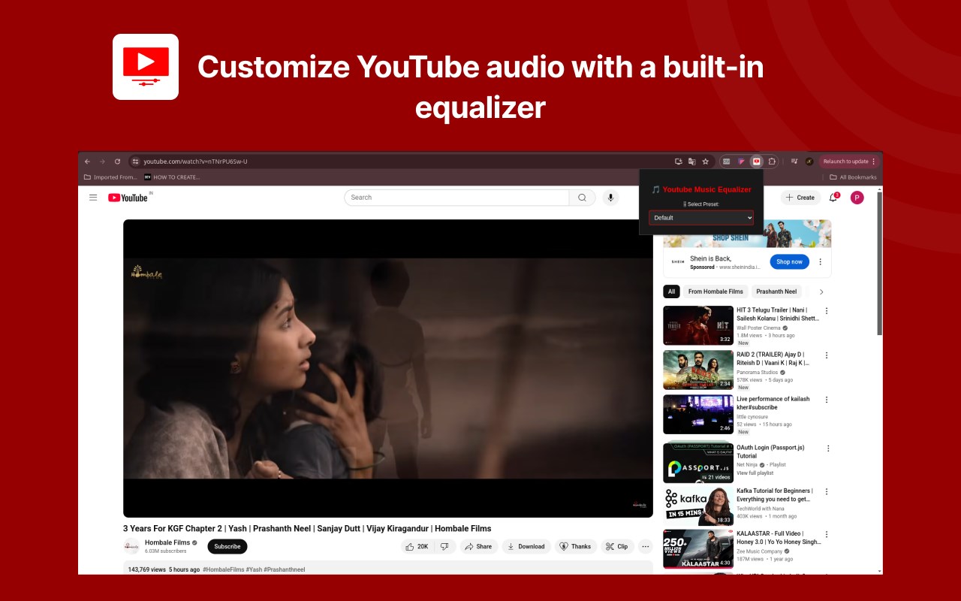This screenshot has height=601, width=961.
Task: Open Chrome three-dot menu beside Relaunch
Action: (873, 162)
